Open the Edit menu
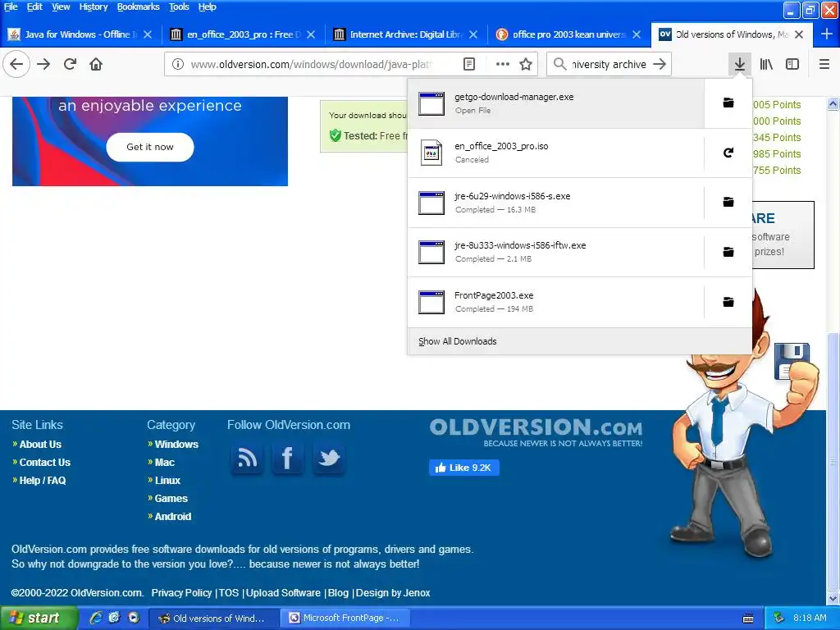The width and height of the screenshot is (840, 630). 34,7
